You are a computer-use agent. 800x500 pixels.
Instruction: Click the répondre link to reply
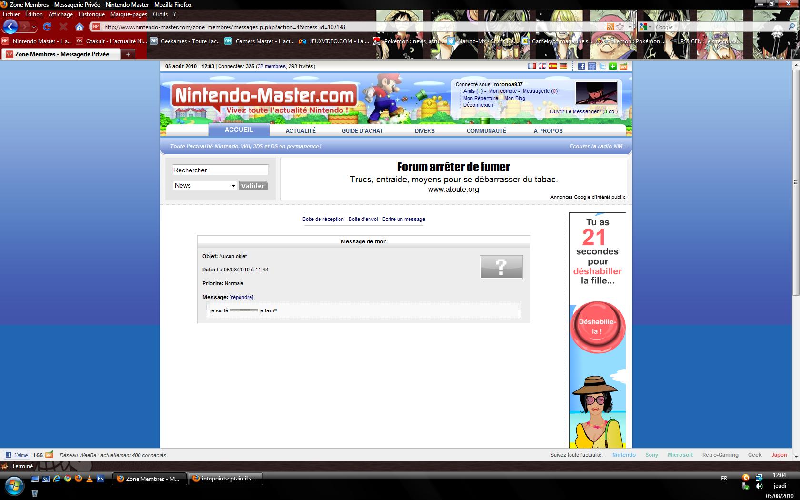coord(241,297)
